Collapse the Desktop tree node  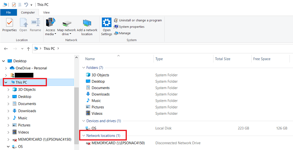[4, 61]
